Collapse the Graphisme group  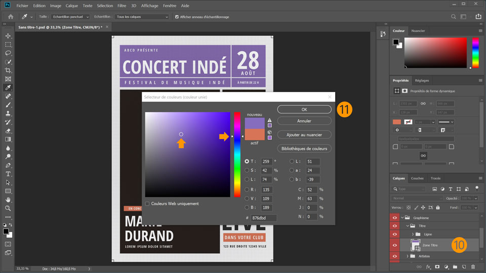click(x=402, y=217)
